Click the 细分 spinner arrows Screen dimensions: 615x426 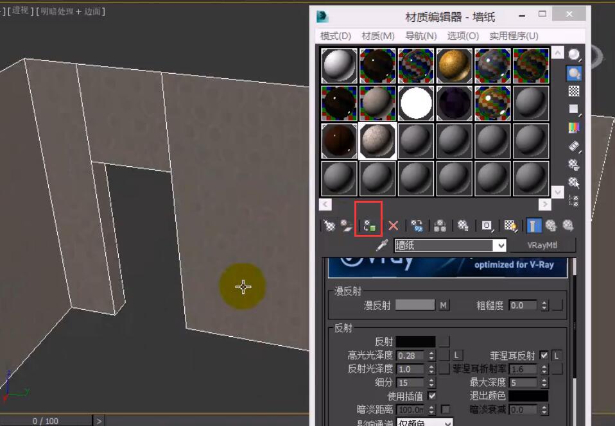pos(431,382)
